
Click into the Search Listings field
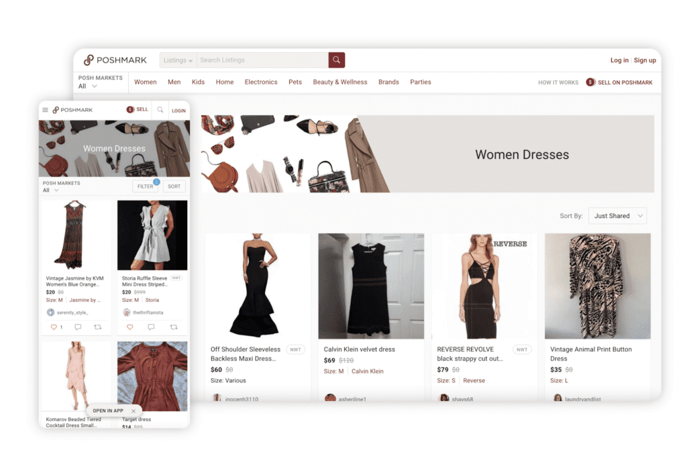[262, 60]
